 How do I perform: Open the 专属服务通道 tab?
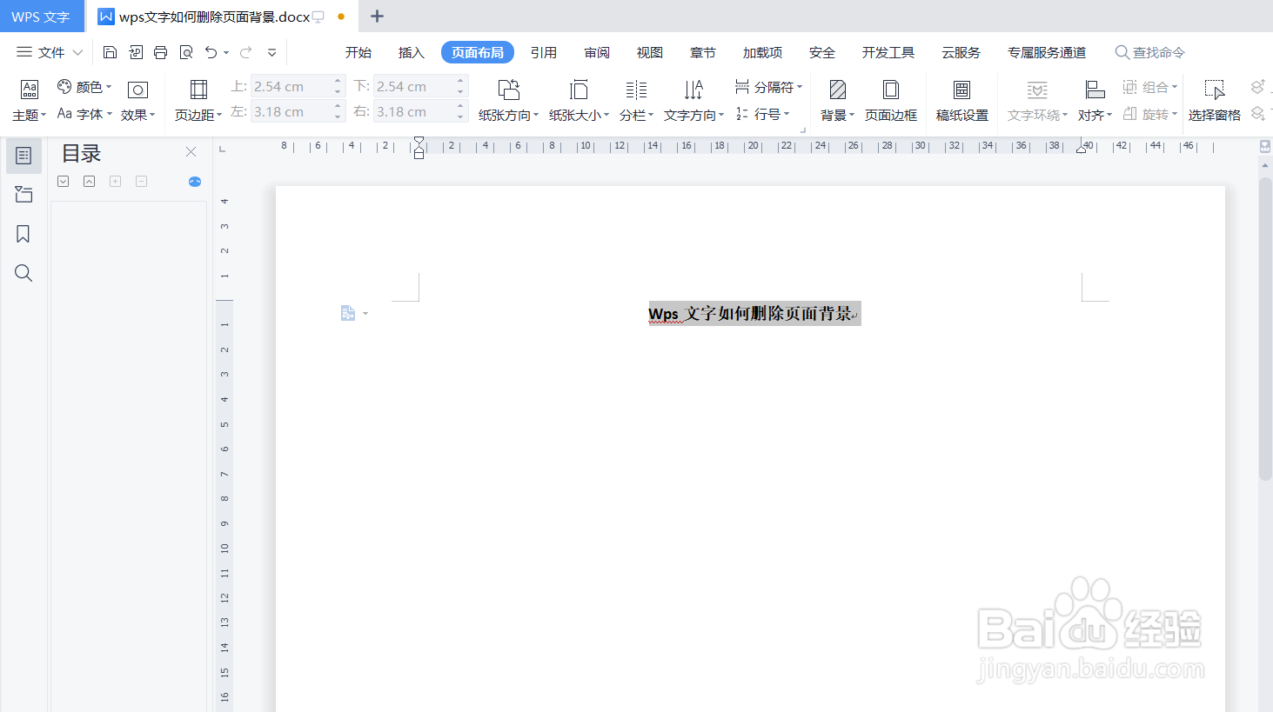(1047, 52)
